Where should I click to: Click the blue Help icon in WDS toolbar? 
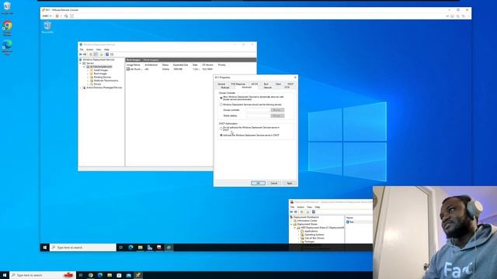tap(107, 54)
